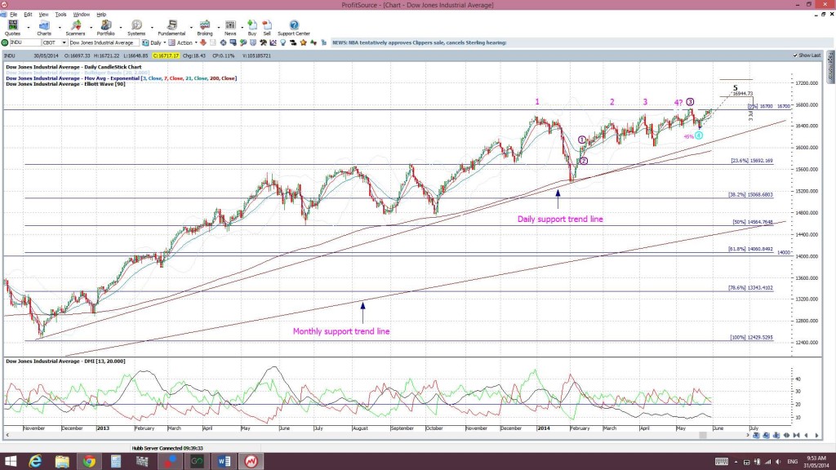Click the third blue zoom icon at chart bottom
The width and height of the screenshot is (836, 470).
point(776,436)
